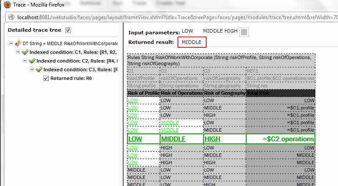This screenshot has width=338, height=186.
Task: Click the Firefox logo in title bar
Action: (x=7, y=4)
